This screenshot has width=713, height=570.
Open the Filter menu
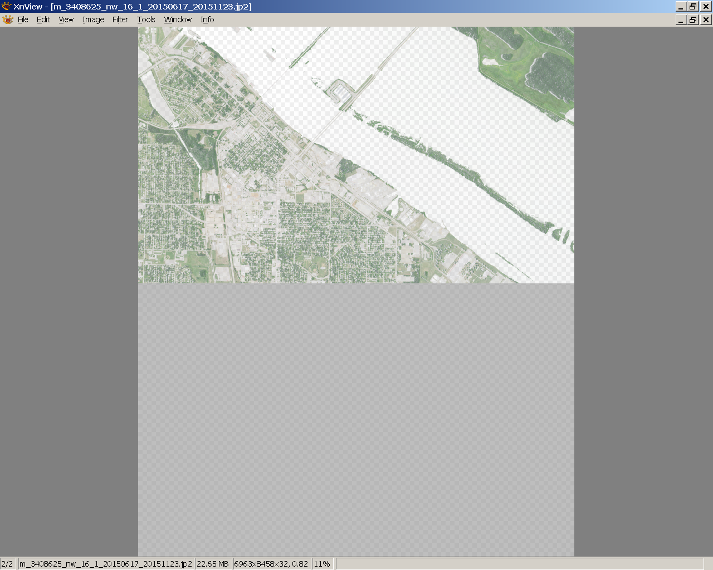pyautogui.click(x=120, y=19)
